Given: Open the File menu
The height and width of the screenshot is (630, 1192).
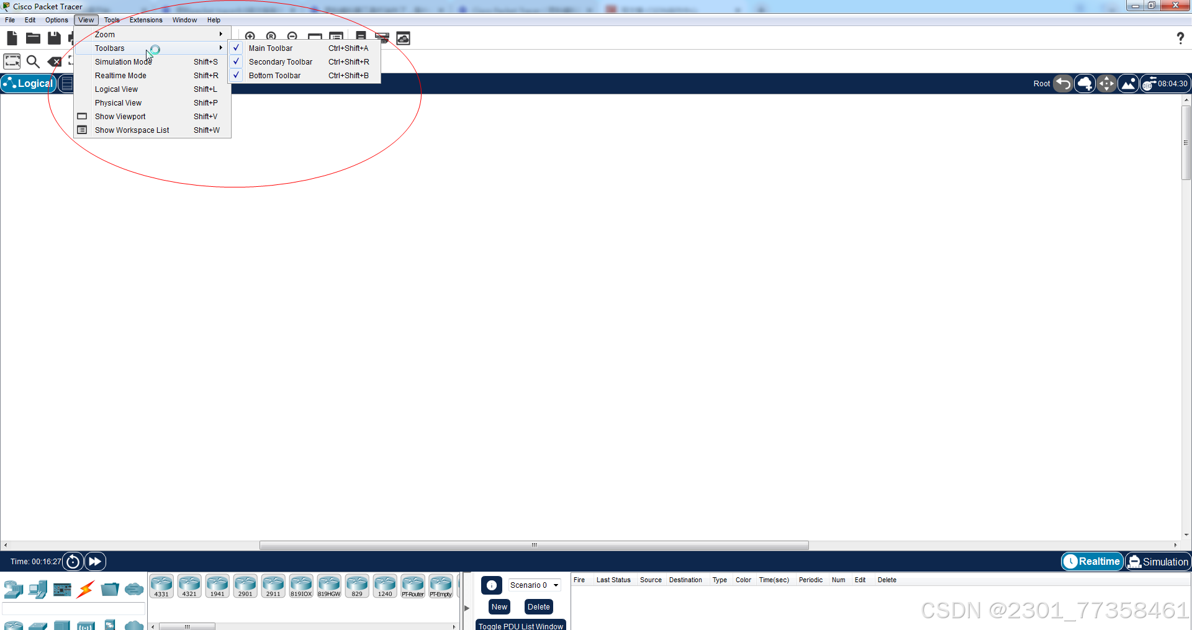Looking at the screenshot, I should tap(10, 20).
